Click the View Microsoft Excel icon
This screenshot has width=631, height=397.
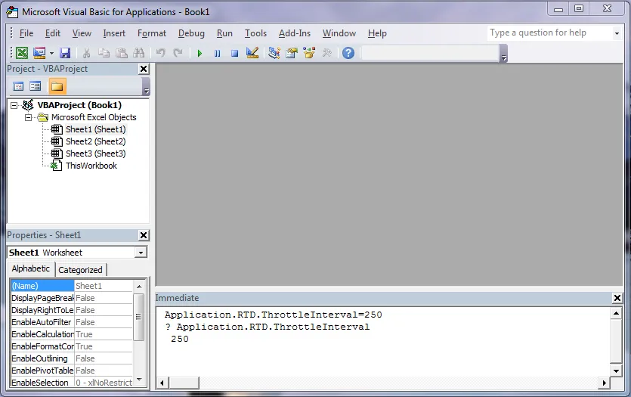pos(22,53)
